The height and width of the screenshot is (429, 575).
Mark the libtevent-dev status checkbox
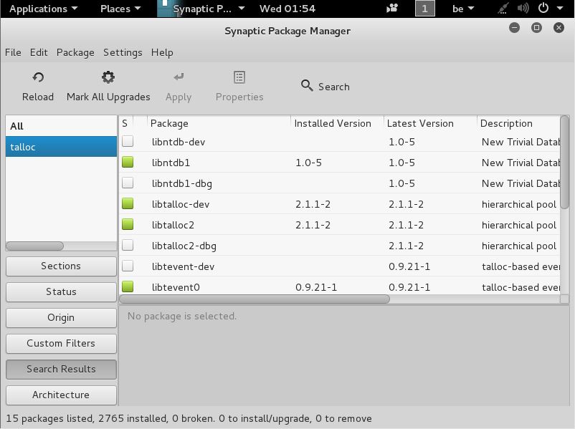tap(128, 266)
